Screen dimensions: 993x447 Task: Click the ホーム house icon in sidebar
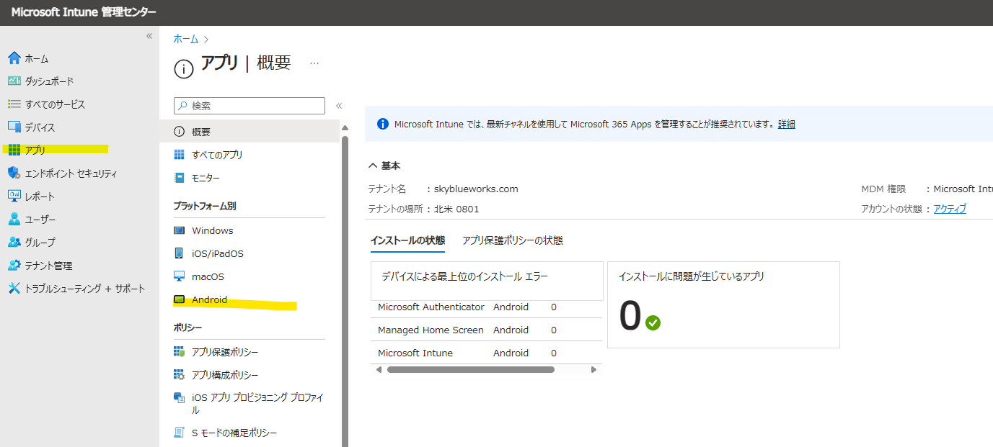14,58
